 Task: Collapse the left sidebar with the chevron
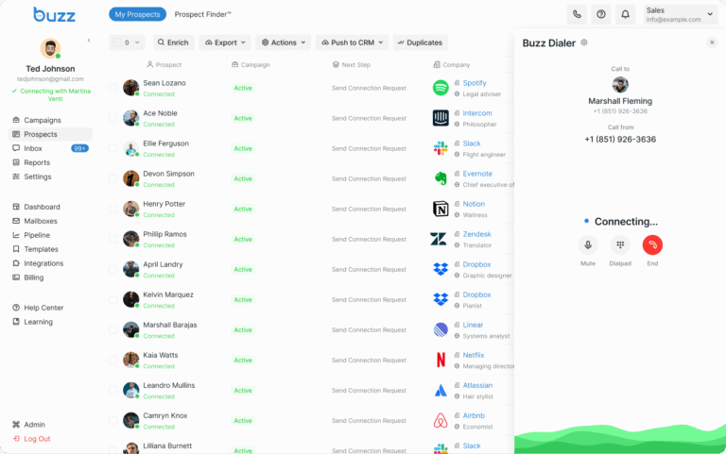pyautogui.click(x=89, y=41)
